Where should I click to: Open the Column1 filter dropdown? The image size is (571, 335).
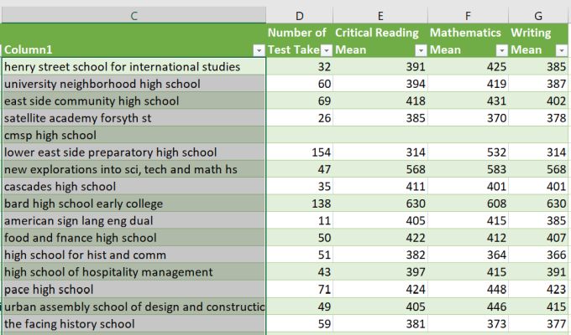[x=259, y=50]
